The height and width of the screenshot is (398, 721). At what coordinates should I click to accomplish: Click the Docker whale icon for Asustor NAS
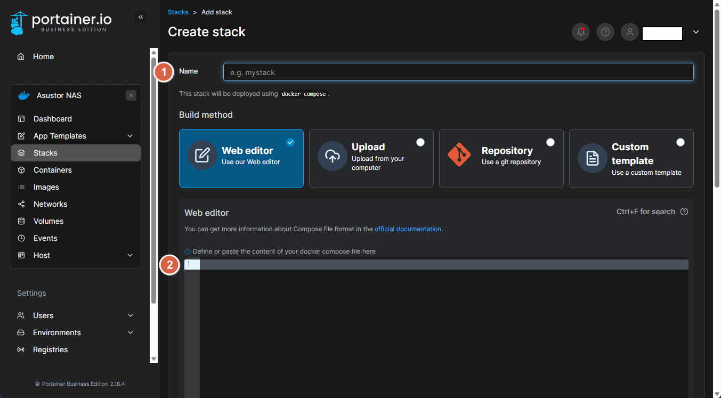point(24,95)
